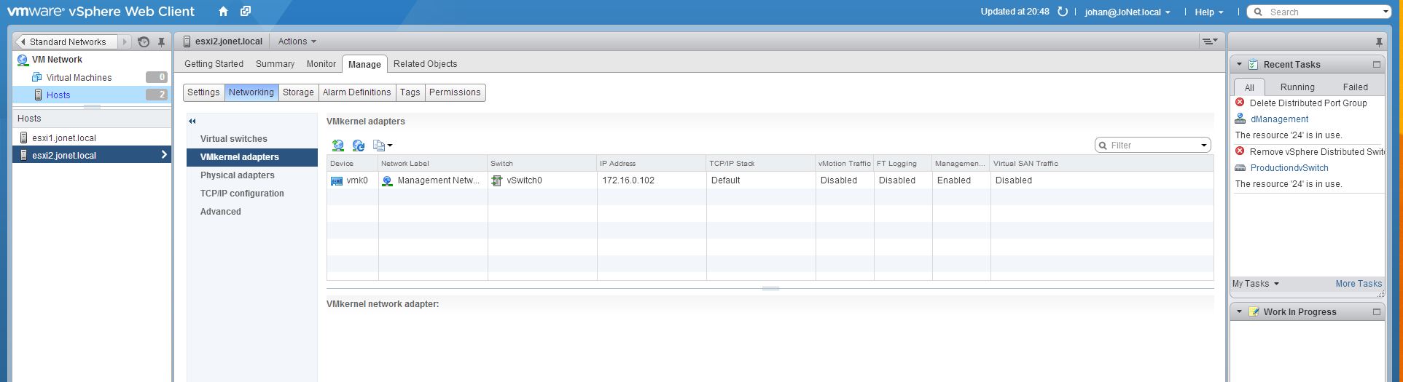Open the Actions dropdown menu
This screenshot has width=1403, height=382.
pyautogui.click(x=297, y=41)
